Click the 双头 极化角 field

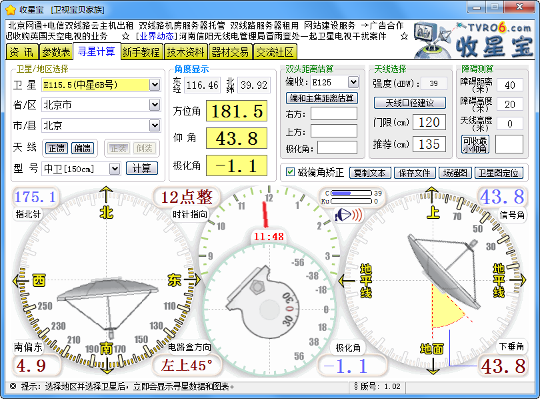337,148
